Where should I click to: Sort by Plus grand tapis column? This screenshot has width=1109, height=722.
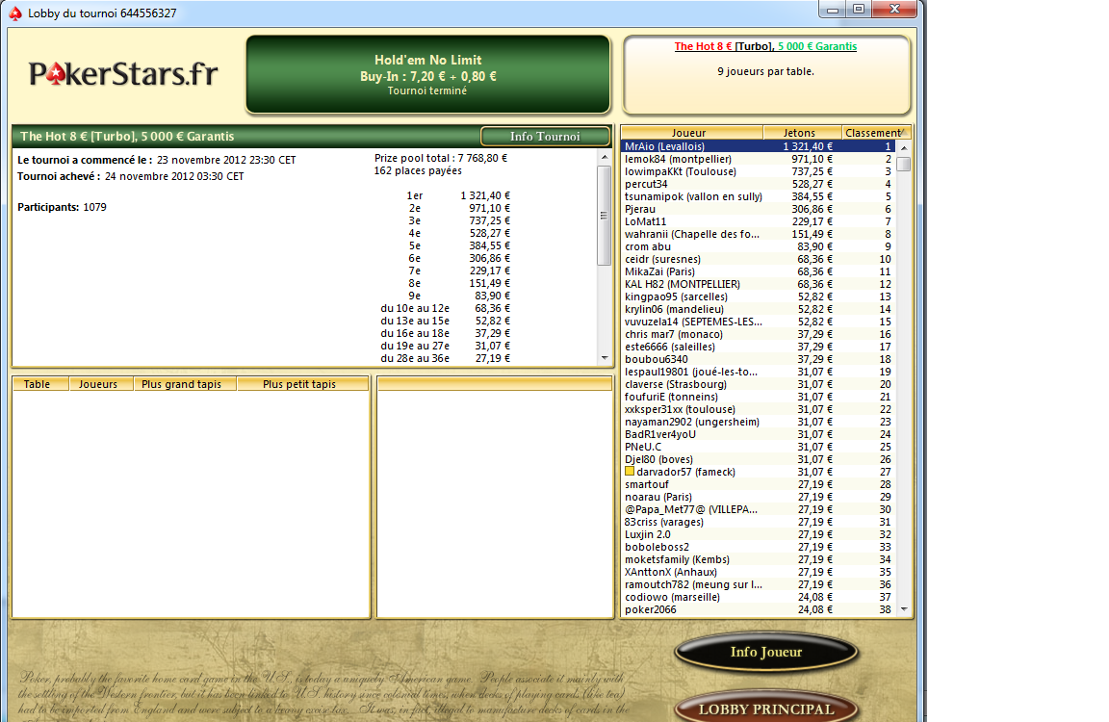(x=185, y=384)
